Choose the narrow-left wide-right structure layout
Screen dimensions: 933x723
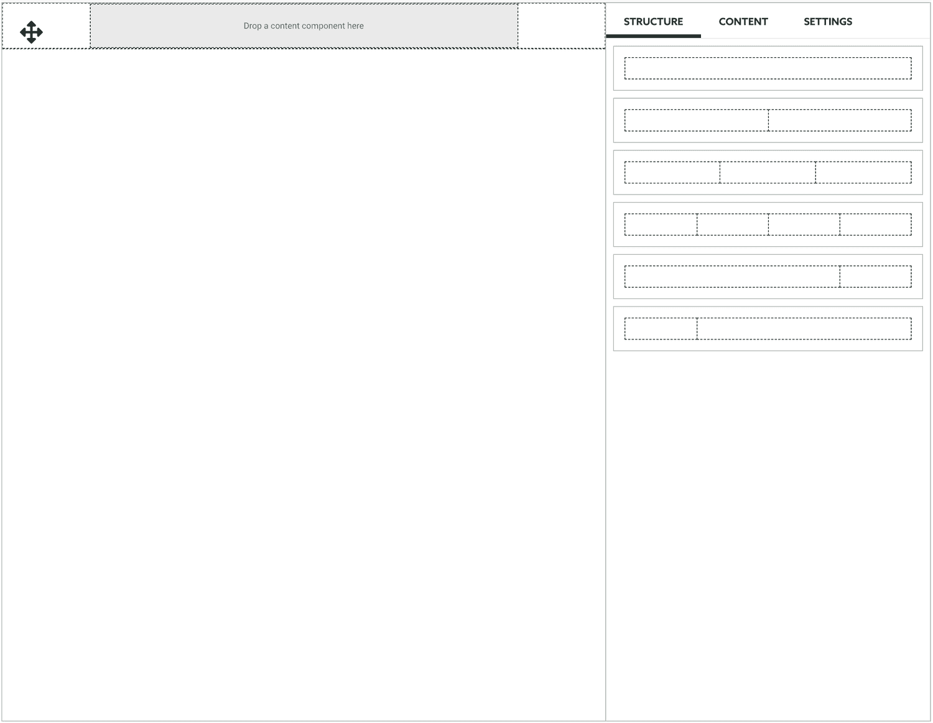tap(768, 328)
